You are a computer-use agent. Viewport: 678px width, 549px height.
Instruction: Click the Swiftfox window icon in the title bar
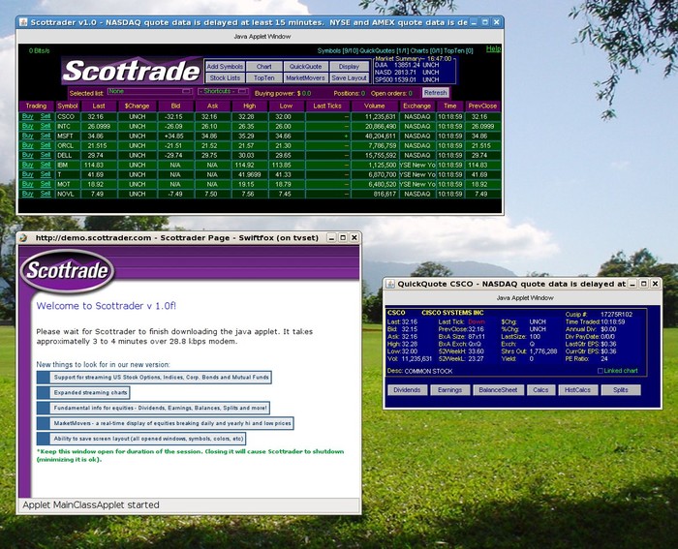tap(23, 237)
